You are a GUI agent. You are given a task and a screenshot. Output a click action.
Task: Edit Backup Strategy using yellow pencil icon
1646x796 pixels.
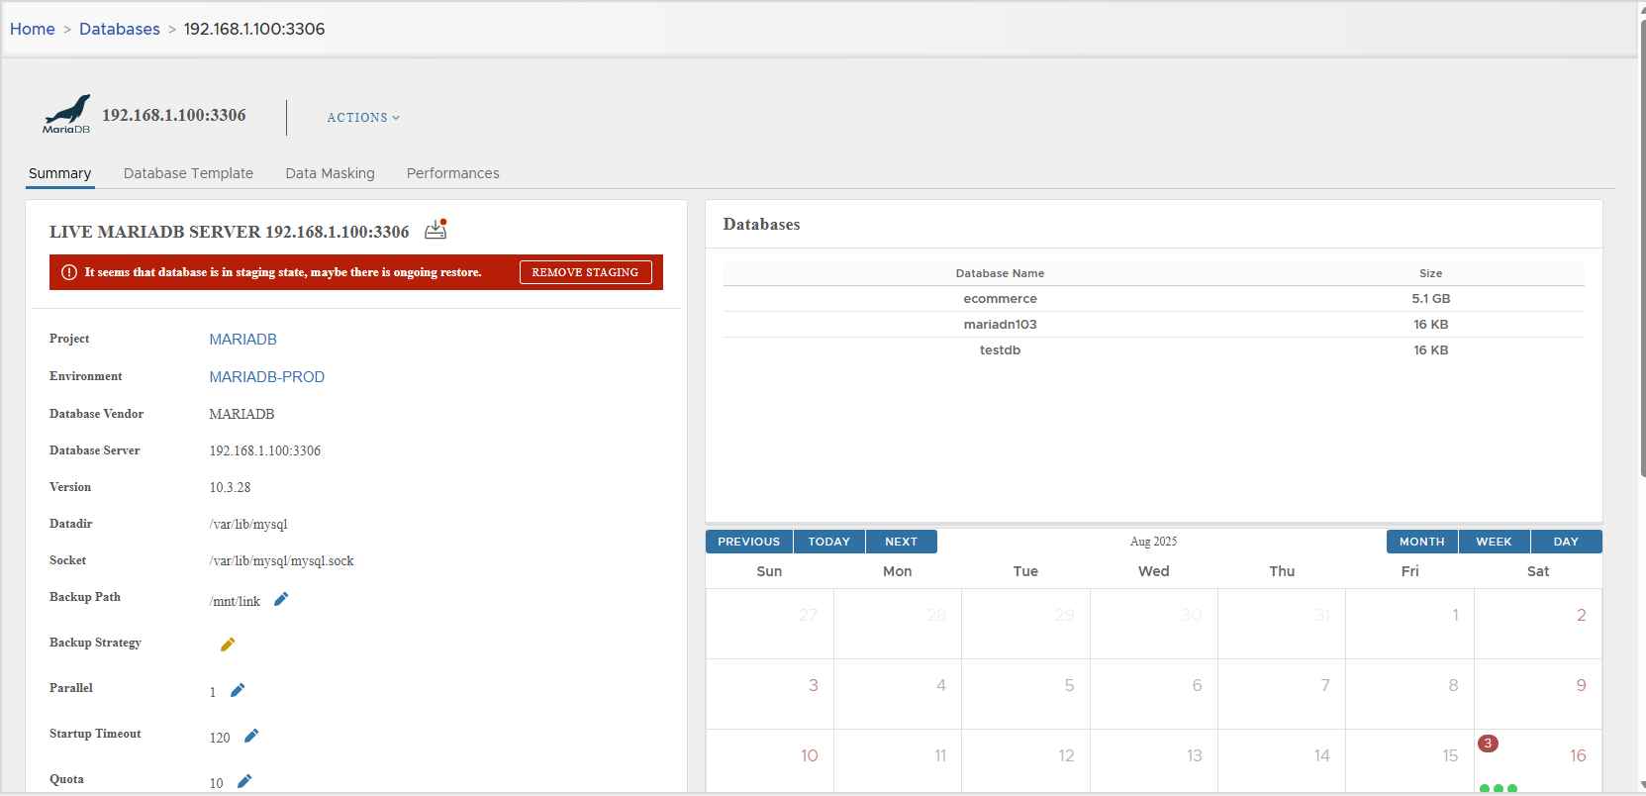(228, 645)
